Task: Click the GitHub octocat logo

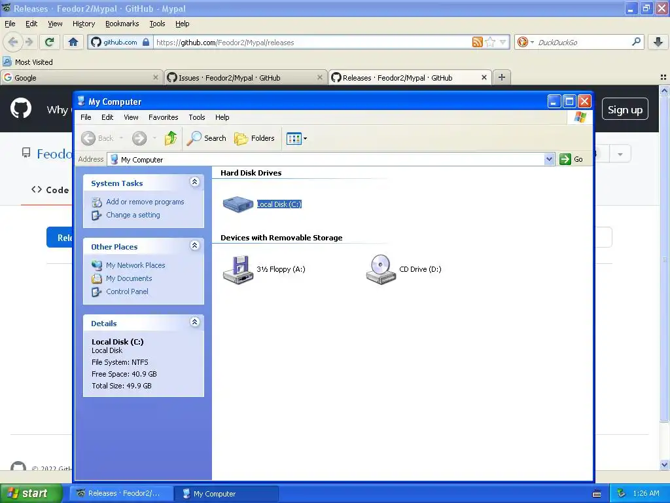Action: coord(21,108)
